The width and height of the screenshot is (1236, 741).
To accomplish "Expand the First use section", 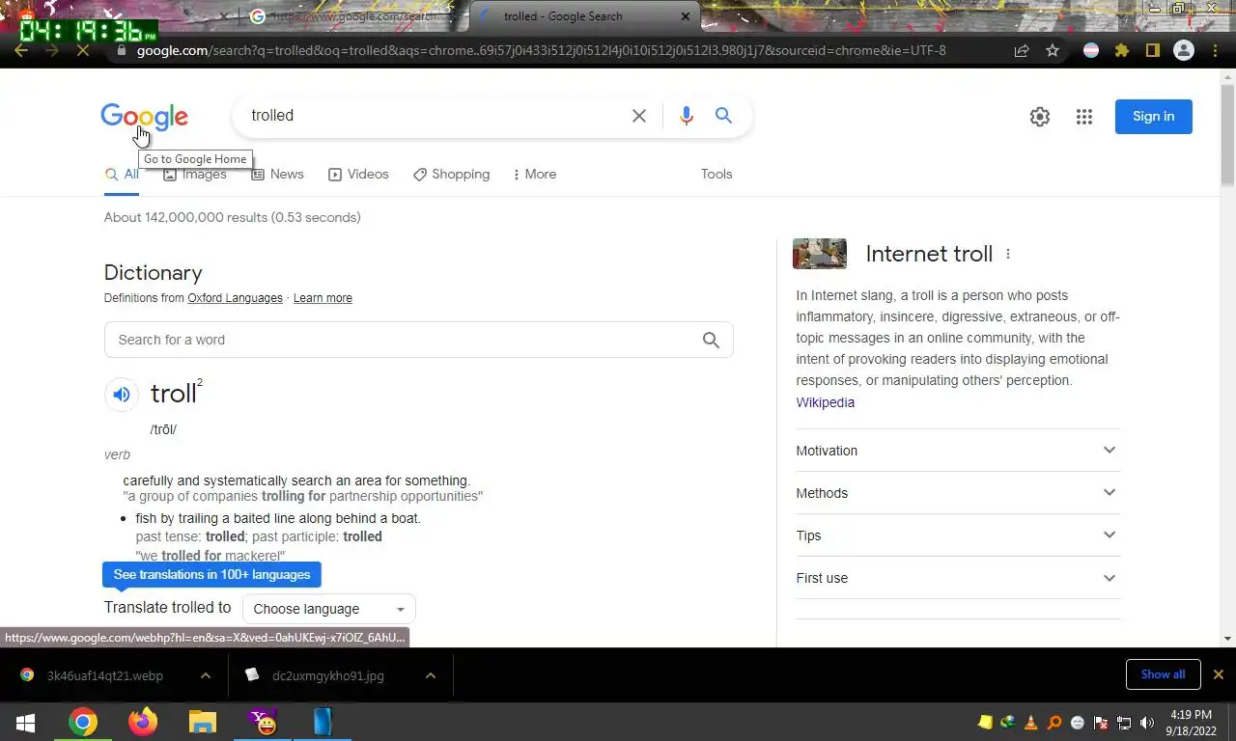I will point(958,578).
